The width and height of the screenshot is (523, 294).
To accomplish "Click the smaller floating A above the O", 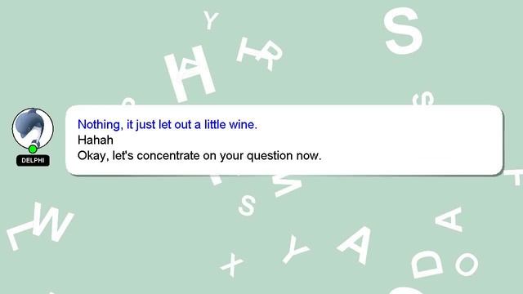I will (x=450, y=220).
